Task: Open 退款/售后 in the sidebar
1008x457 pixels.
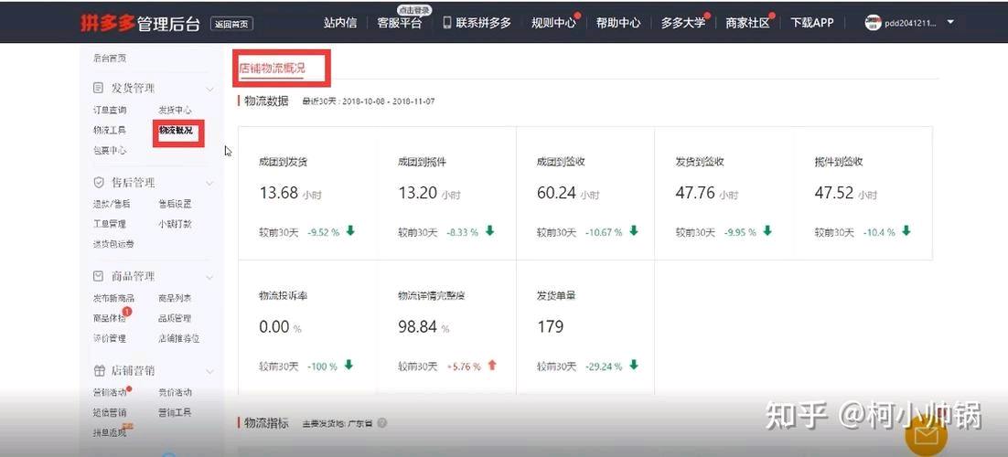Action: (x=112, y=204)
